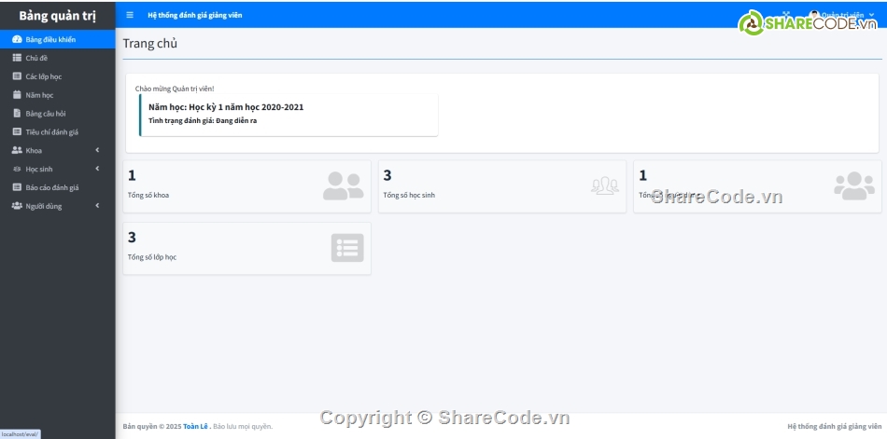Go to Tiêu chí đánh giá page

point(51,132)
